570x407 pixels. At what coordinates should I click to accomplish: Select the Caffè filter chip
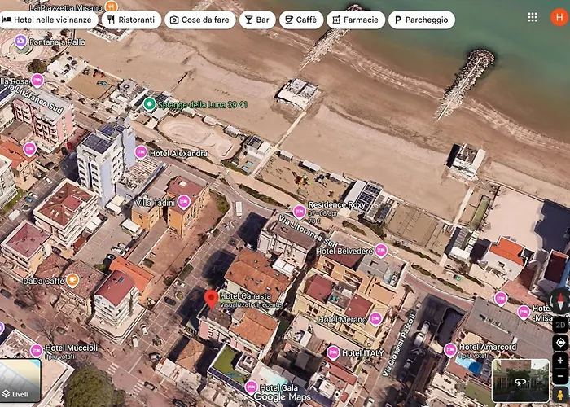[x=301, y=20]
